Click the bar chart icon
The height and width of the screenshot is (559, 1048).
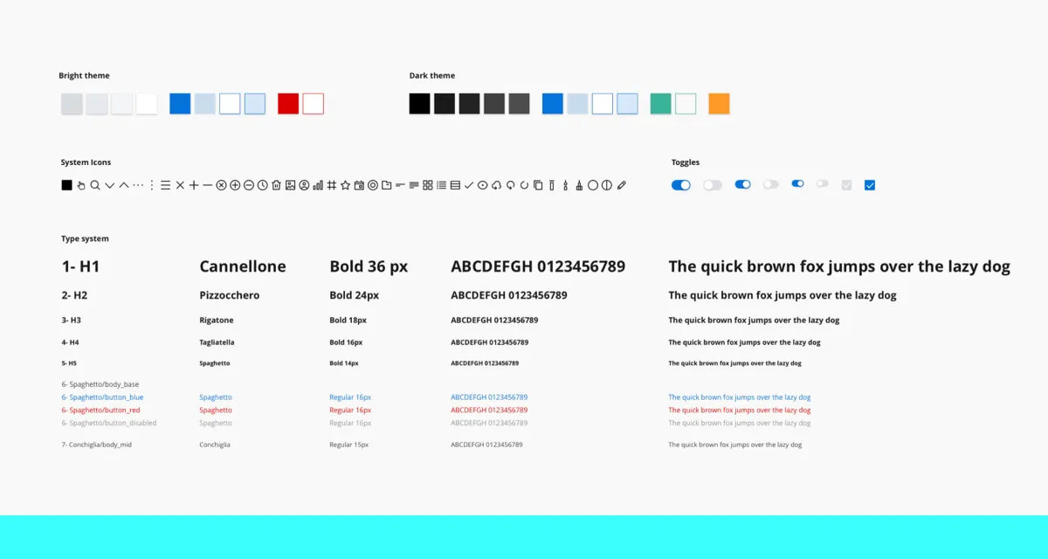(x=318, y=184)
